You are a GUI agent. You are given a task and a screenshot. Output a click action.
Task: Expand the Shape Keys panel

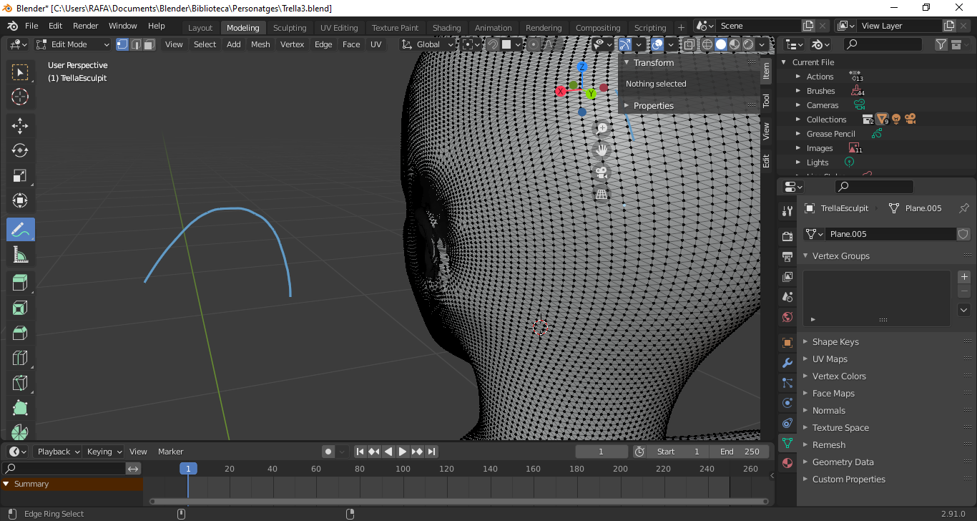click(x=835, y=342)
